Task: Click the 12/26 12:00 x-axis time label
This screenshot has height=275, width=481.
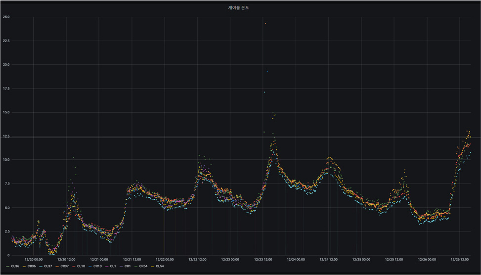Action: [x=459, y=259]
